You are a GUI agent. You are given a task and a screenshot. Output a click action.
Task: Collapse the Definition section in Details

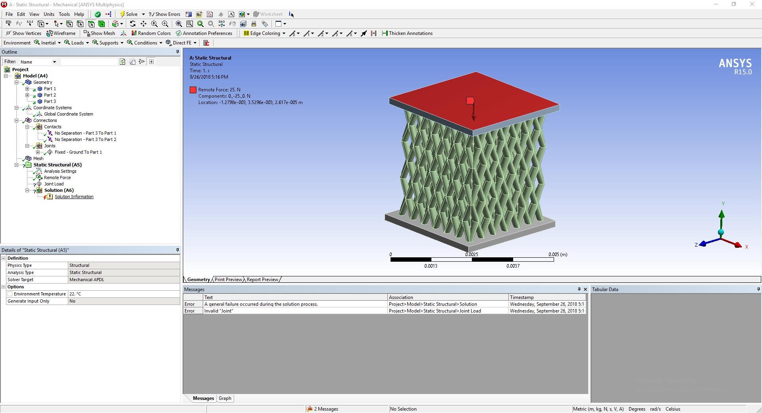[x=4, y=258]
